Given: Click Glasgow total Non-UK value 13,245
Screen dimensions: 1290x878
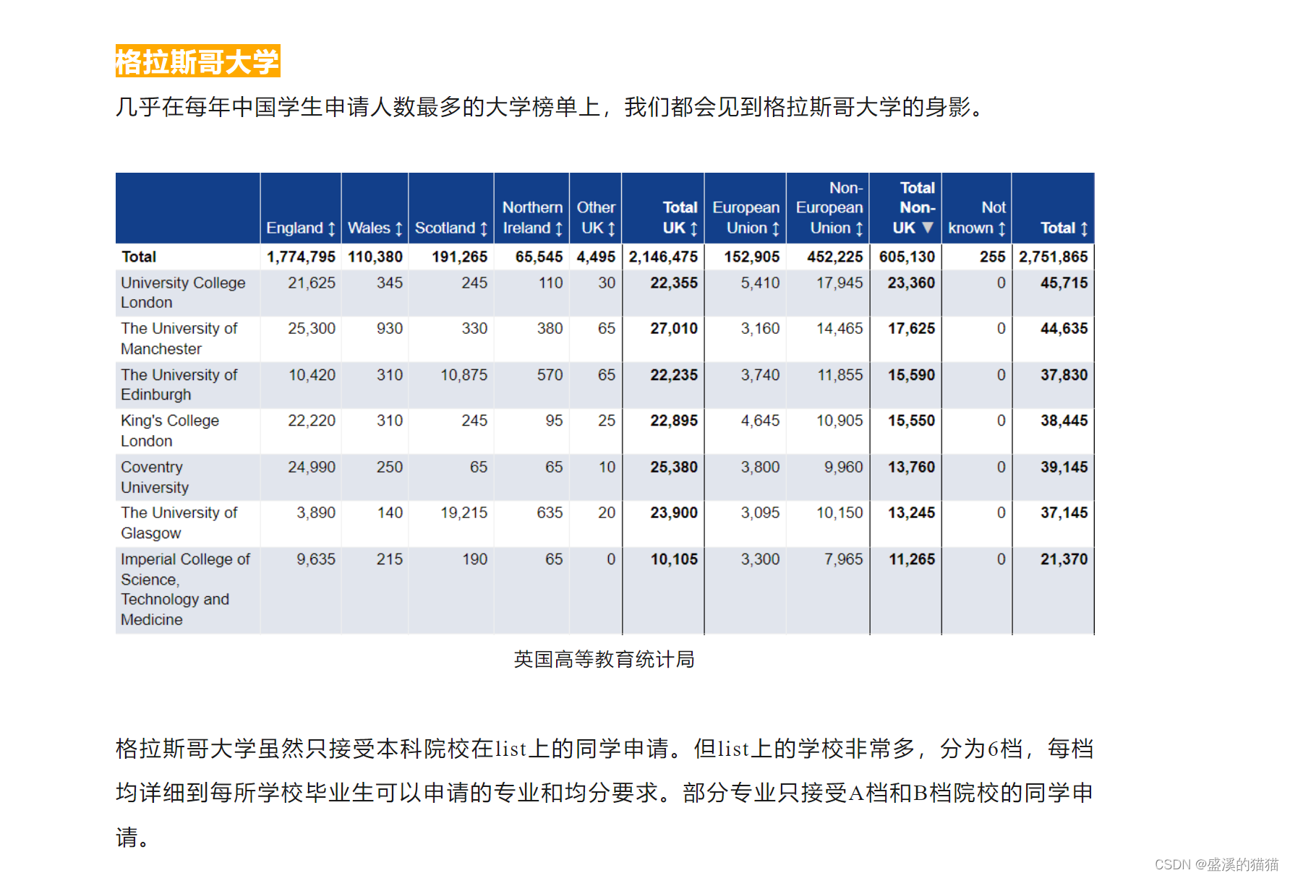Looking at the screenshot, I should tap(912, 512).
